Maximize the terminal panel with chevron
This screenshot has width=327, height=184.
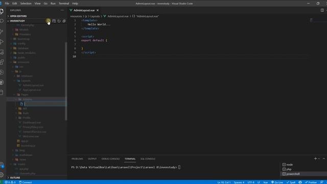click(x=323, y=159)
